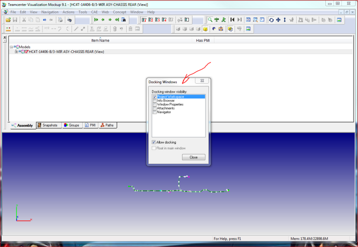This screenshot has width=358, height=247.
Task: Click the green walking figure icon
Action: pos(223,20)
